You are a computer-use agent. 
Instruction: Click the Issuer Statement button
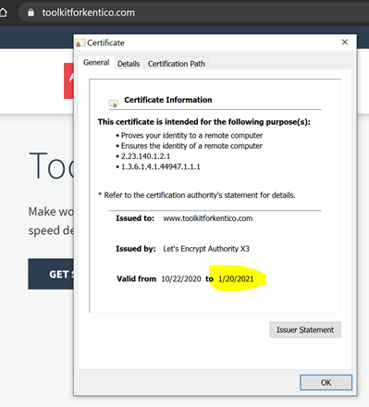point(305,330)
